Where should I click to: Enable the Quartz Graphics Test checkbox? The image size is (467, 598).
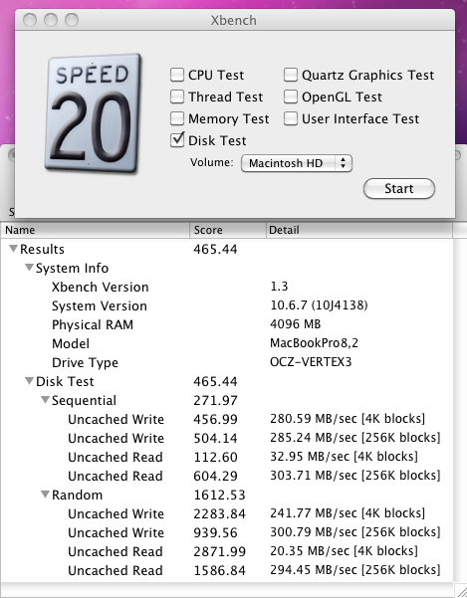click(x=291, y=75)
